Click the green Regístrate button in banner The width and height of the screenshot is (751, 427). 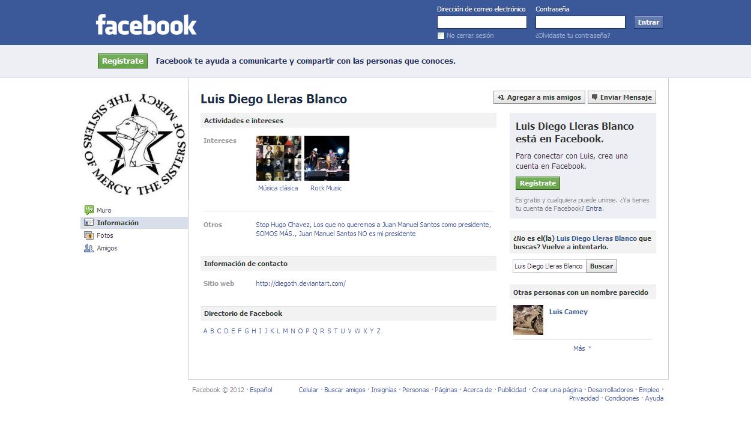[x=122, y=61]
